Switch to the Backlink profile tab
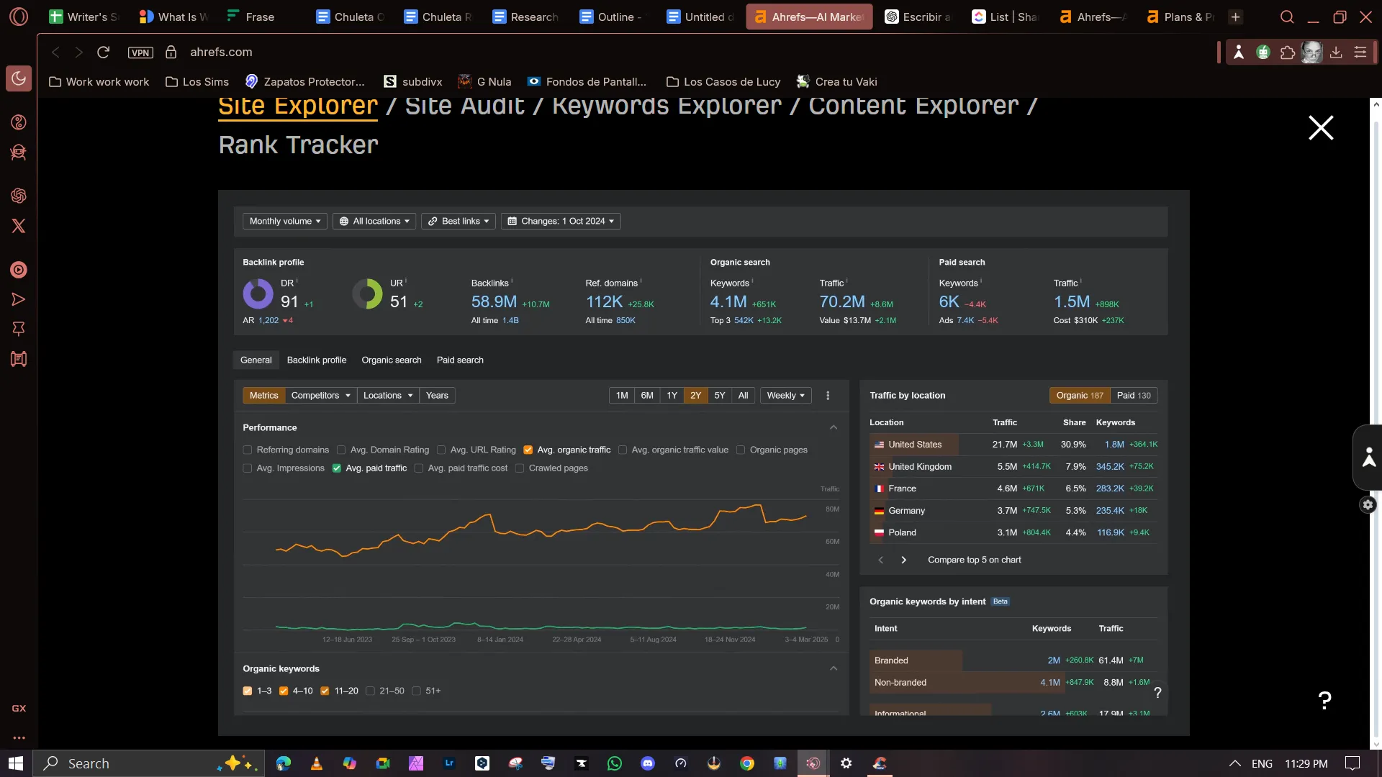Viewport: 1382px width, 777px height. 317,360
